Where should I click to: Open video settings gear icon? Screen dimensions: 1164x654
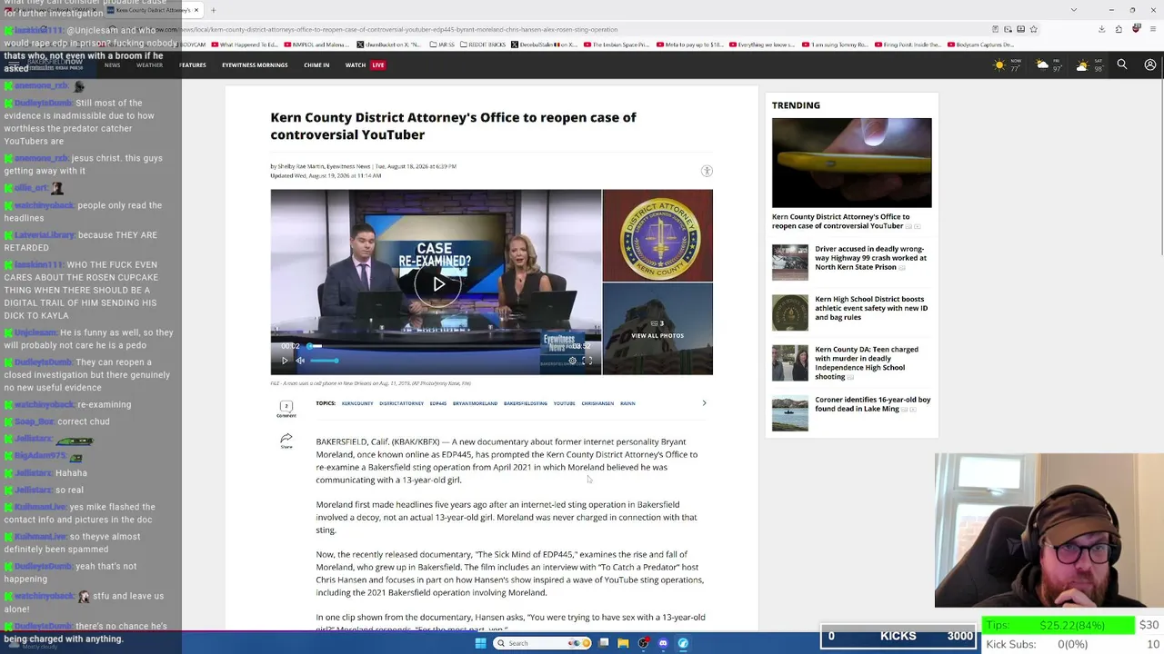click(572, 361)
